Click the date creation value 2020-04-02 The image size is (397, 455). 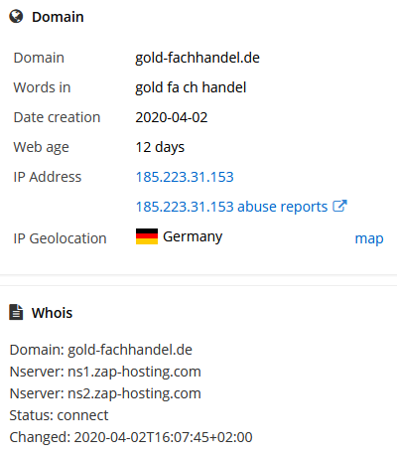tap(172, 117)
